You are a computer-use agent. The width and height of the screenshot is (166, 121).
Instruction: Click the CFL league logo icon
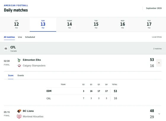point(6,49)
